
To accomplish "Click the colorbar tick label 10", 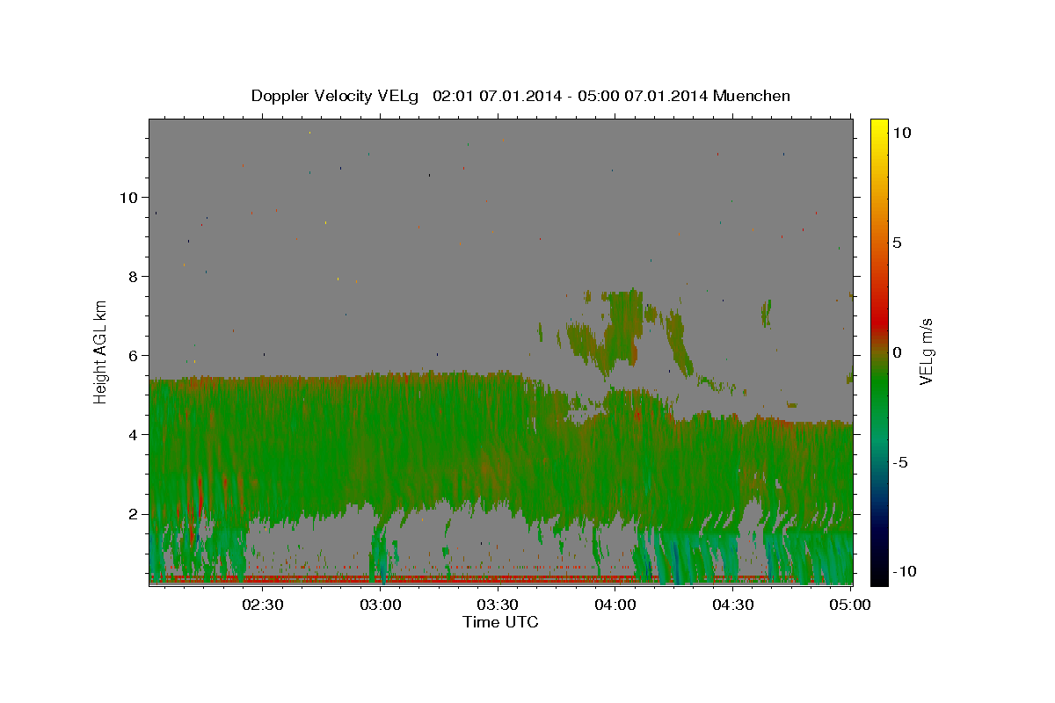I will pyautogui.click(x=902, y=132).
